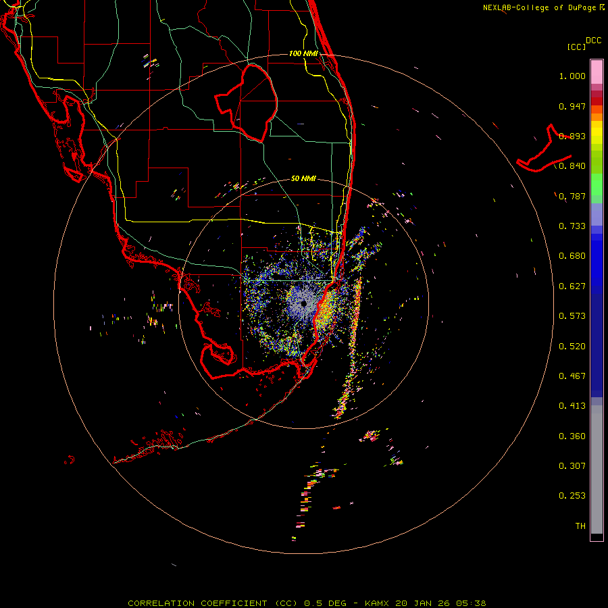Click the black radar site dot at center
This screenshot has width=608, height=608.
click(303, 303)
